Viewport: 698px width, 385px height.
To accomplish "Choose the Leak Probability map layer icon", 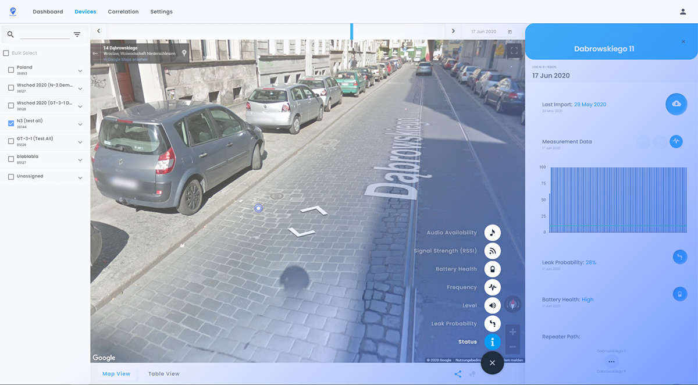I will [x=493, y=323].
